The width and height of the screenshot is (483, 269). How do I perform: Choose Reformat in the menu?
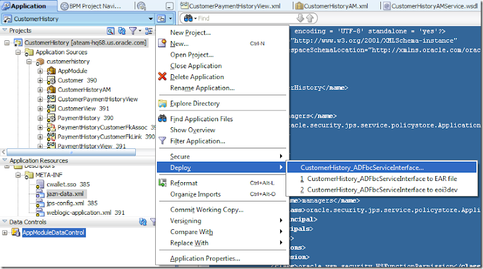184,183
